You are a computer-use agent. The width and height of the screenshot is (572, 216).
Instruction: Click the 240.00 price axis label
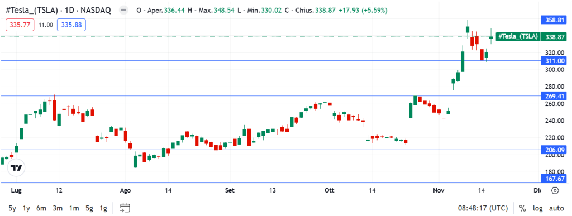pyautogui.click(x=555, y=121)
